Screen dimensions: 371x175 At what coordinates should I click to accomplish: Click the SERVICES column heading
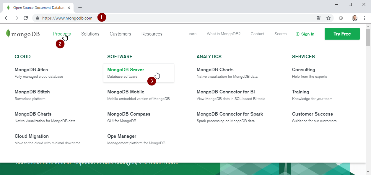click(303, 56)
